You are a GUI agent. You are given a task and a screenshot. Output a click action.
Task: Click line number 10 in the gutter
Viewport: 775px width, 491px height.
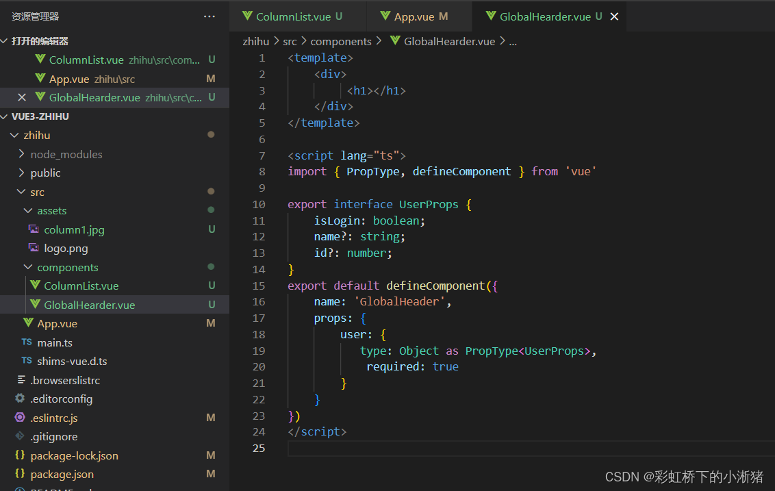(259, 204)
